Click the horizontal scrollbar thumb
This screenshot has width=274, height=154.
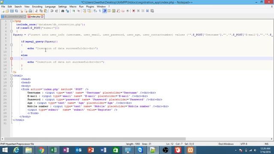[95, 139]
